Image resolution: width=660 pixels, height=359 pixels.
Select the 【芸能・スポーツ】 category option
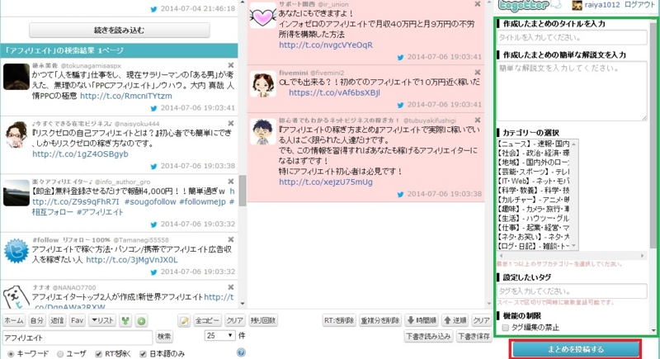[533, 172]
